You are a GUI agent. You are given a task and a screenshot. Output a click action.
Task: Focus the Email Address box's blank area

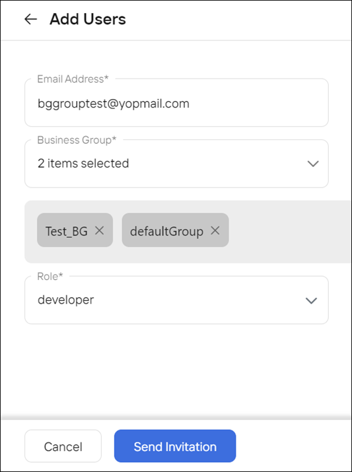259,104
